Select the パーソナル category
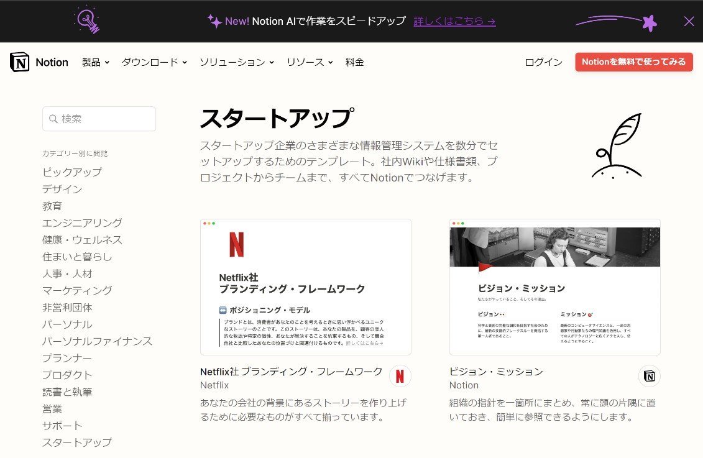The width and height of the screenshot is (703, 458). pos(67,324)
